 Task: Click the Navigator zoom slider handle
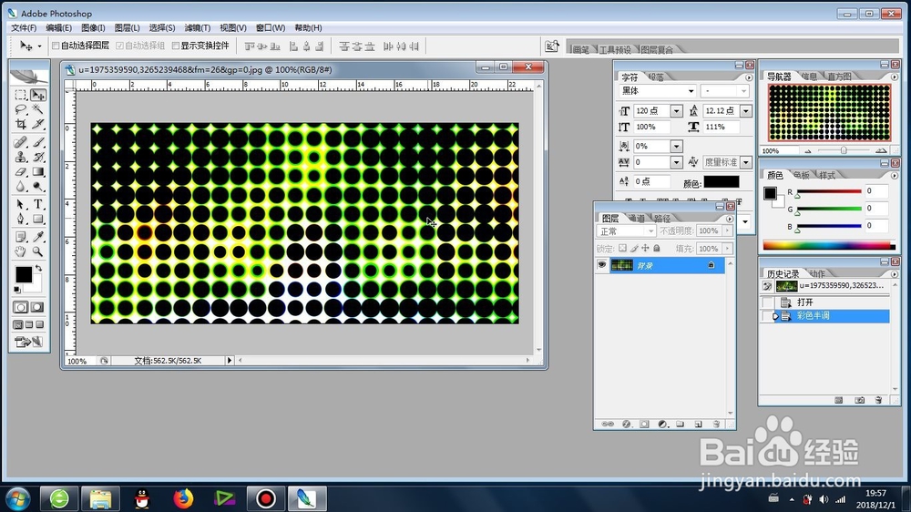tap(844, 150)
